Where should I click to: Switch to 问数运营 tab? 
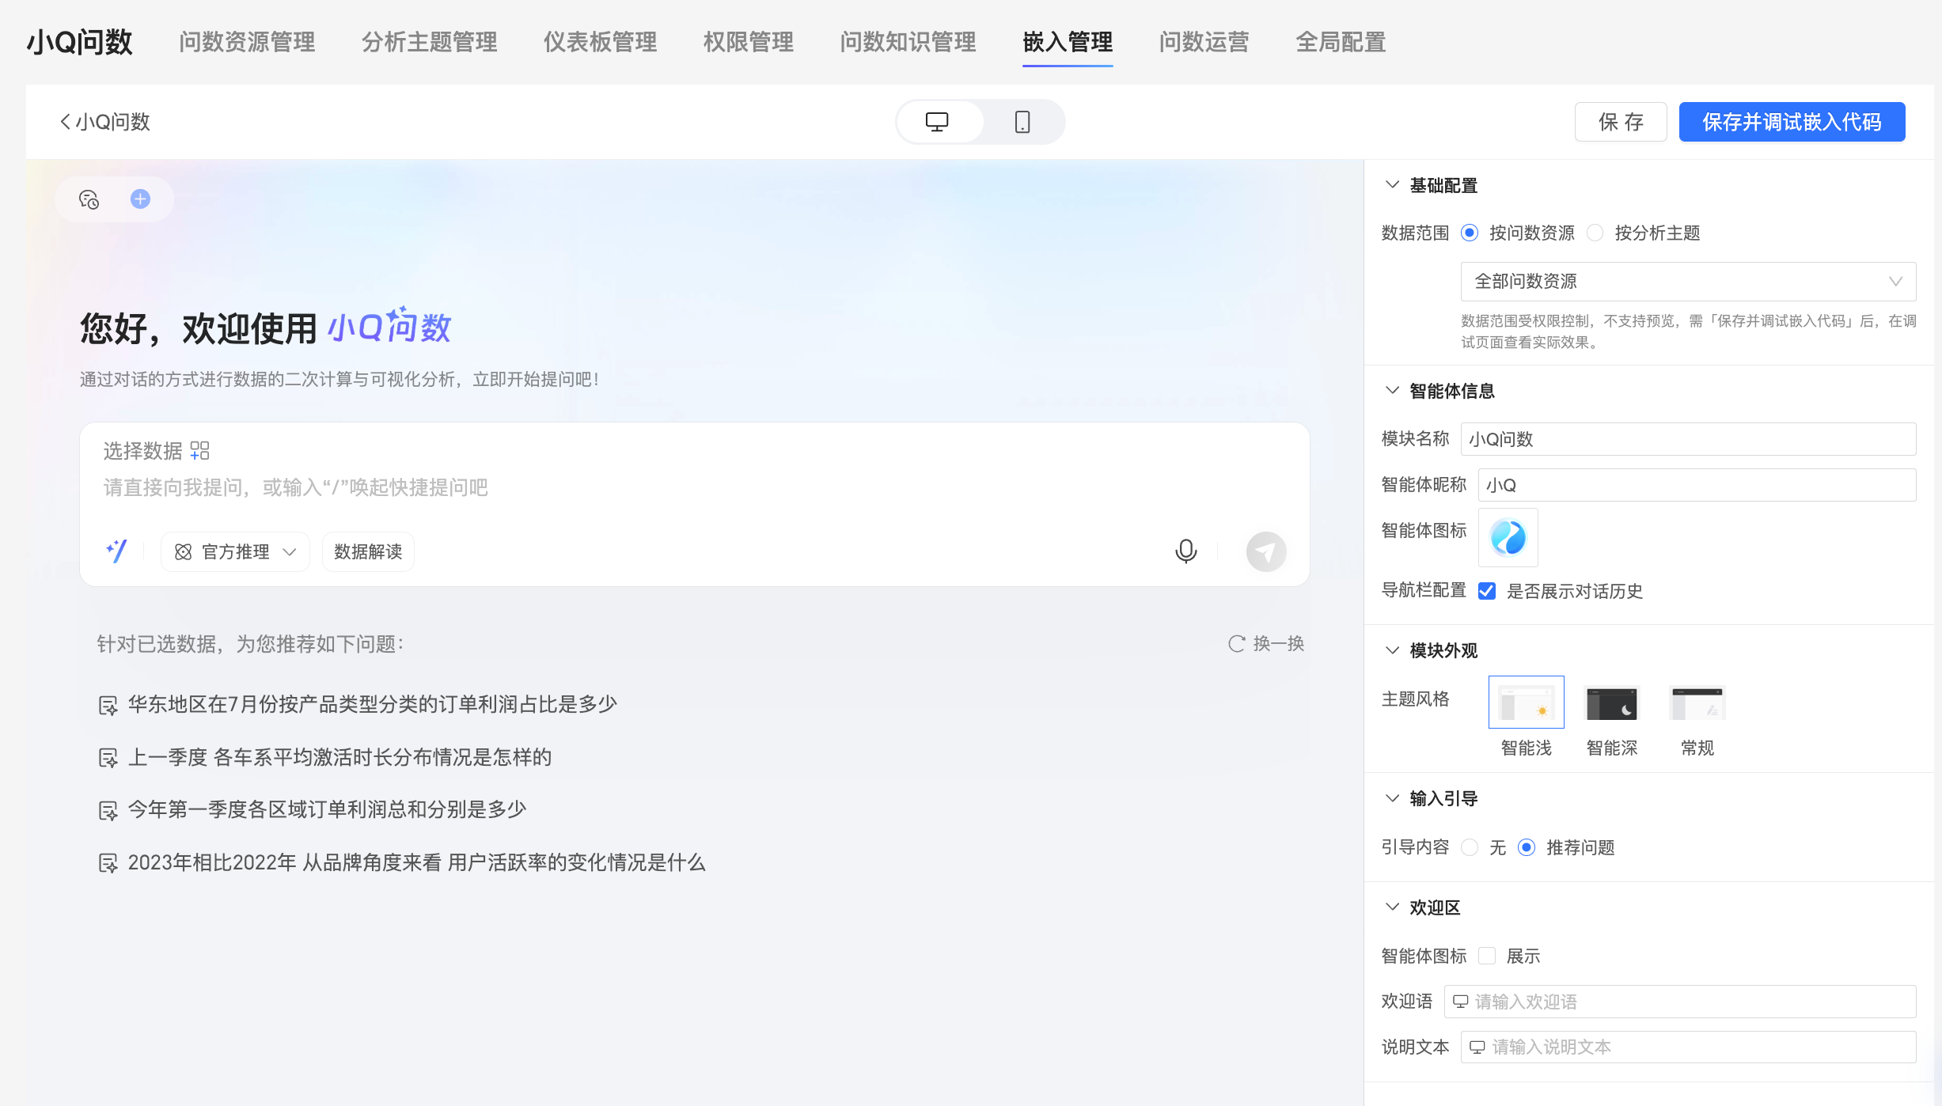point(1203,42)
